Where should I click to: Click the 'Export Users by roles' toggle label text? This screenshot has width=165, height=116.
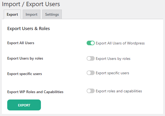coord(113,59)
